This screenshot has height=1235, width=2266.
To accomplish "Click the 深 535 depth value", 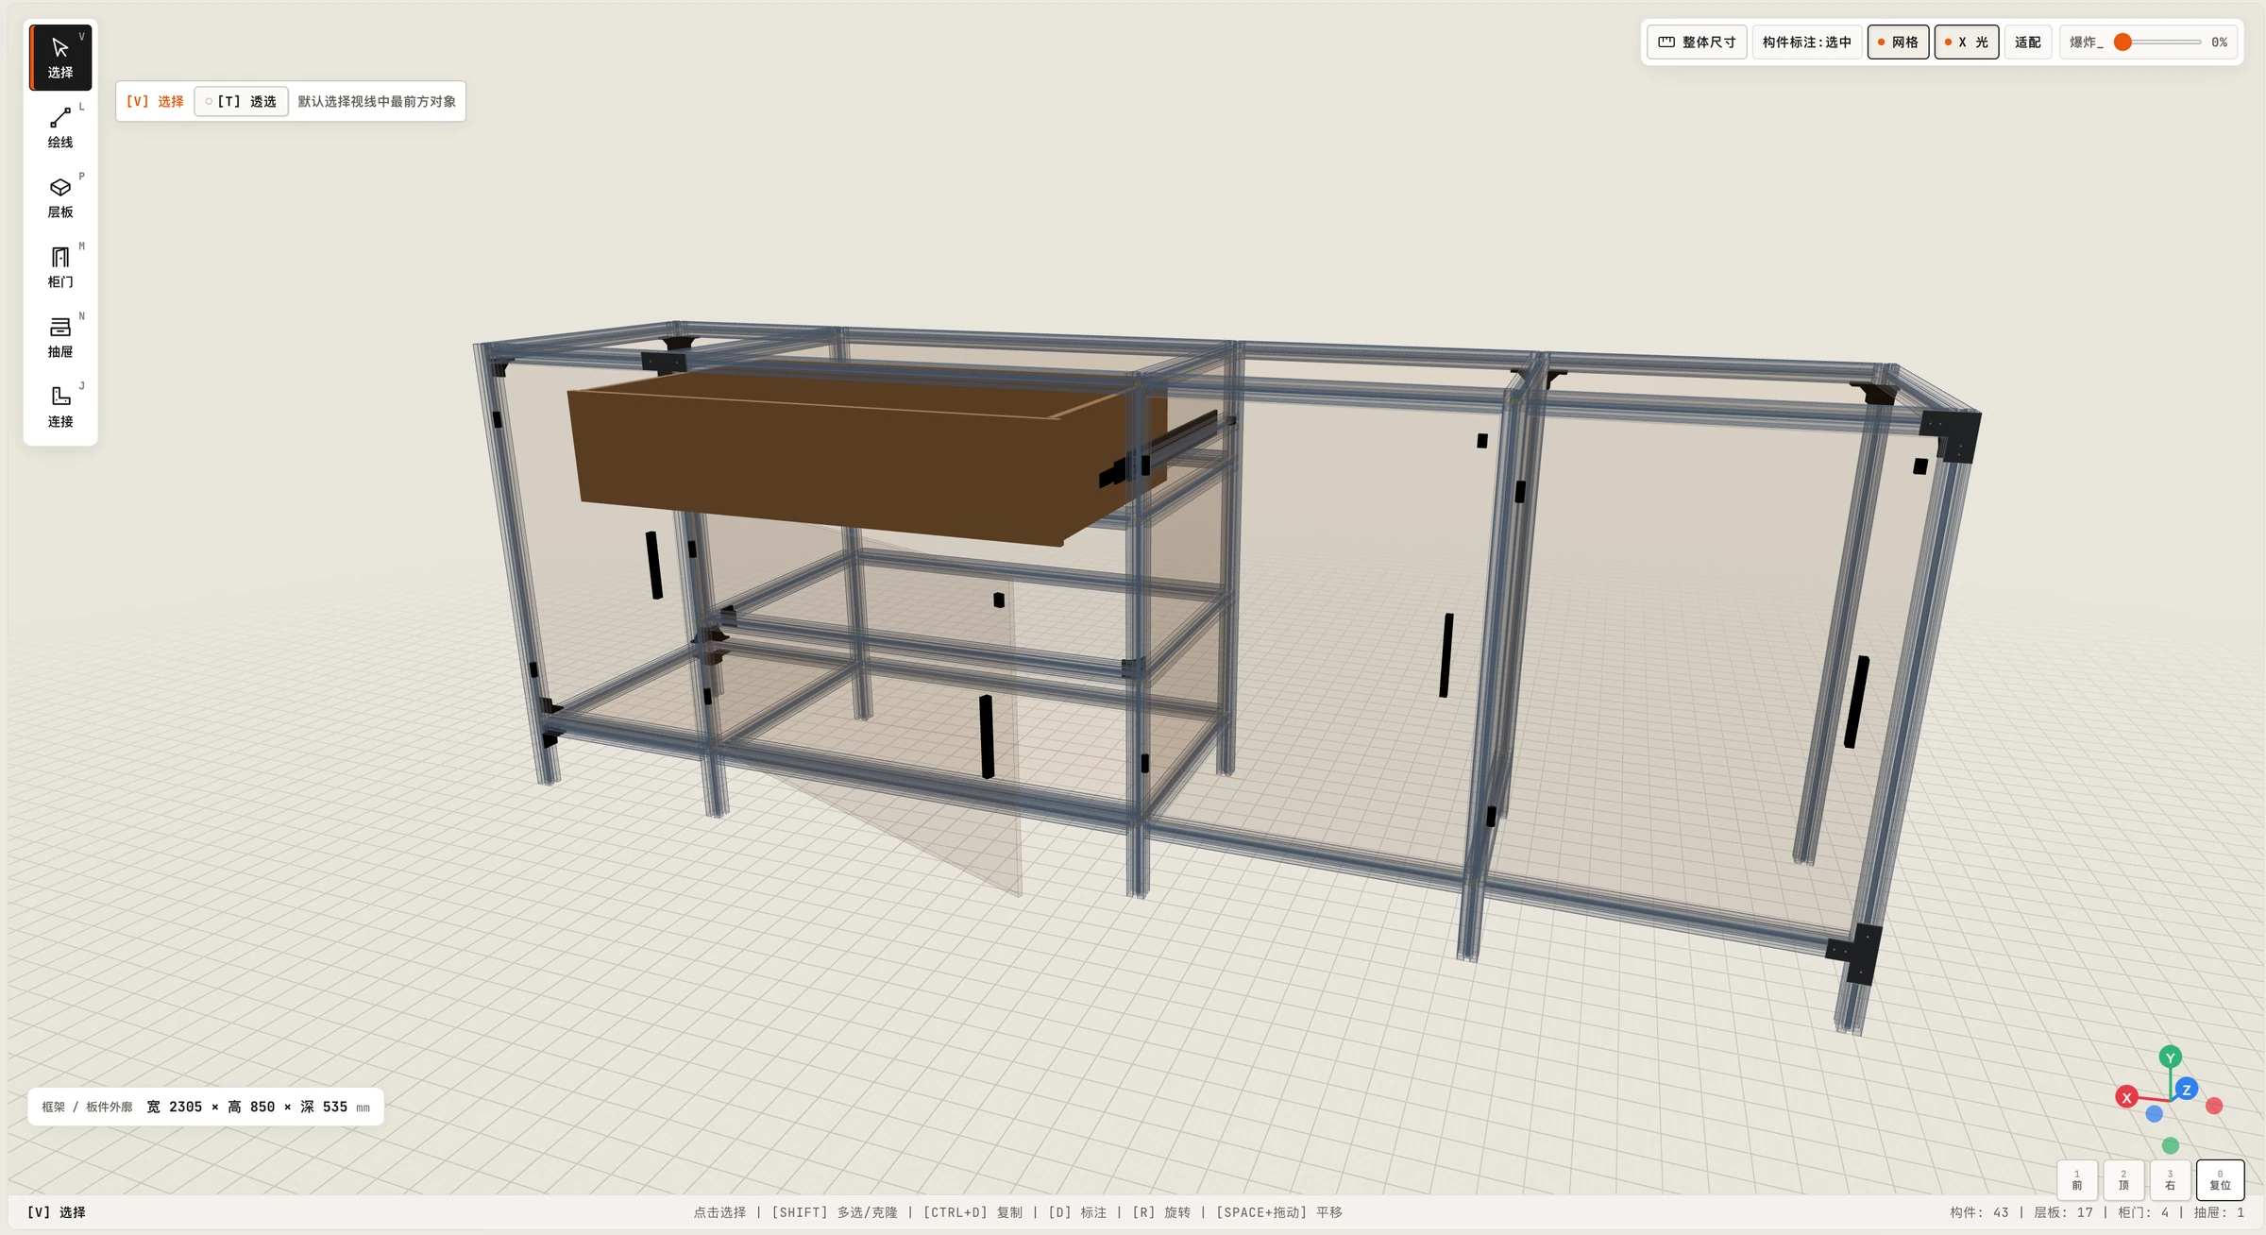I will (324, 1107).
